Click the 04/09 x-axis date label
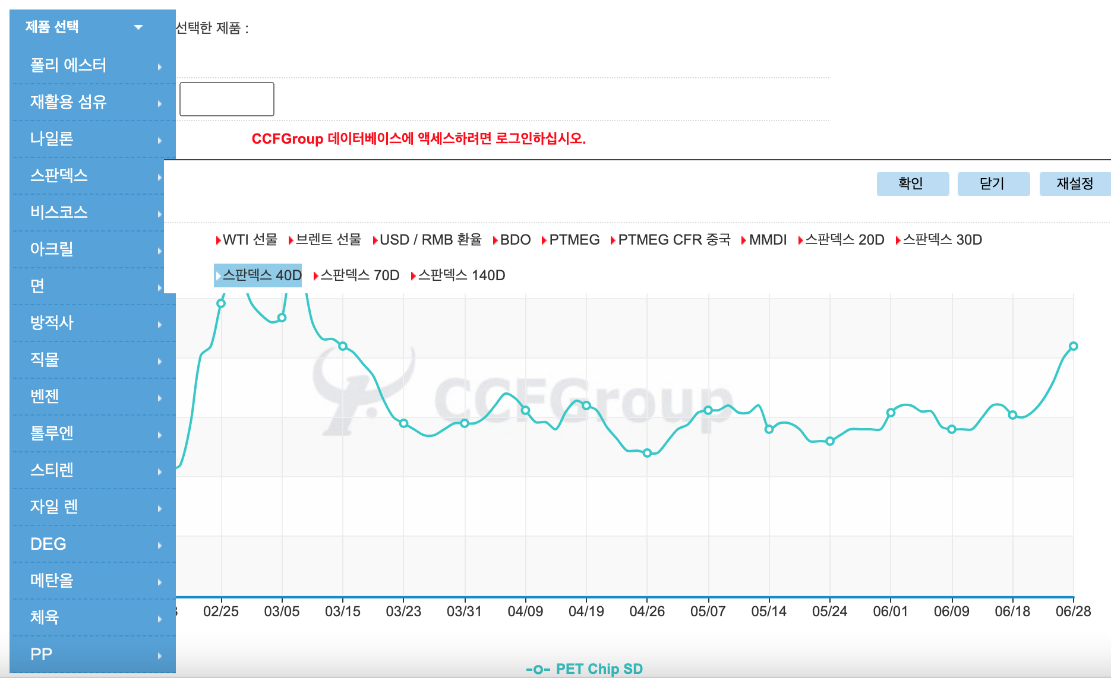Viewport: 1111px width, 678px height. 525,612
